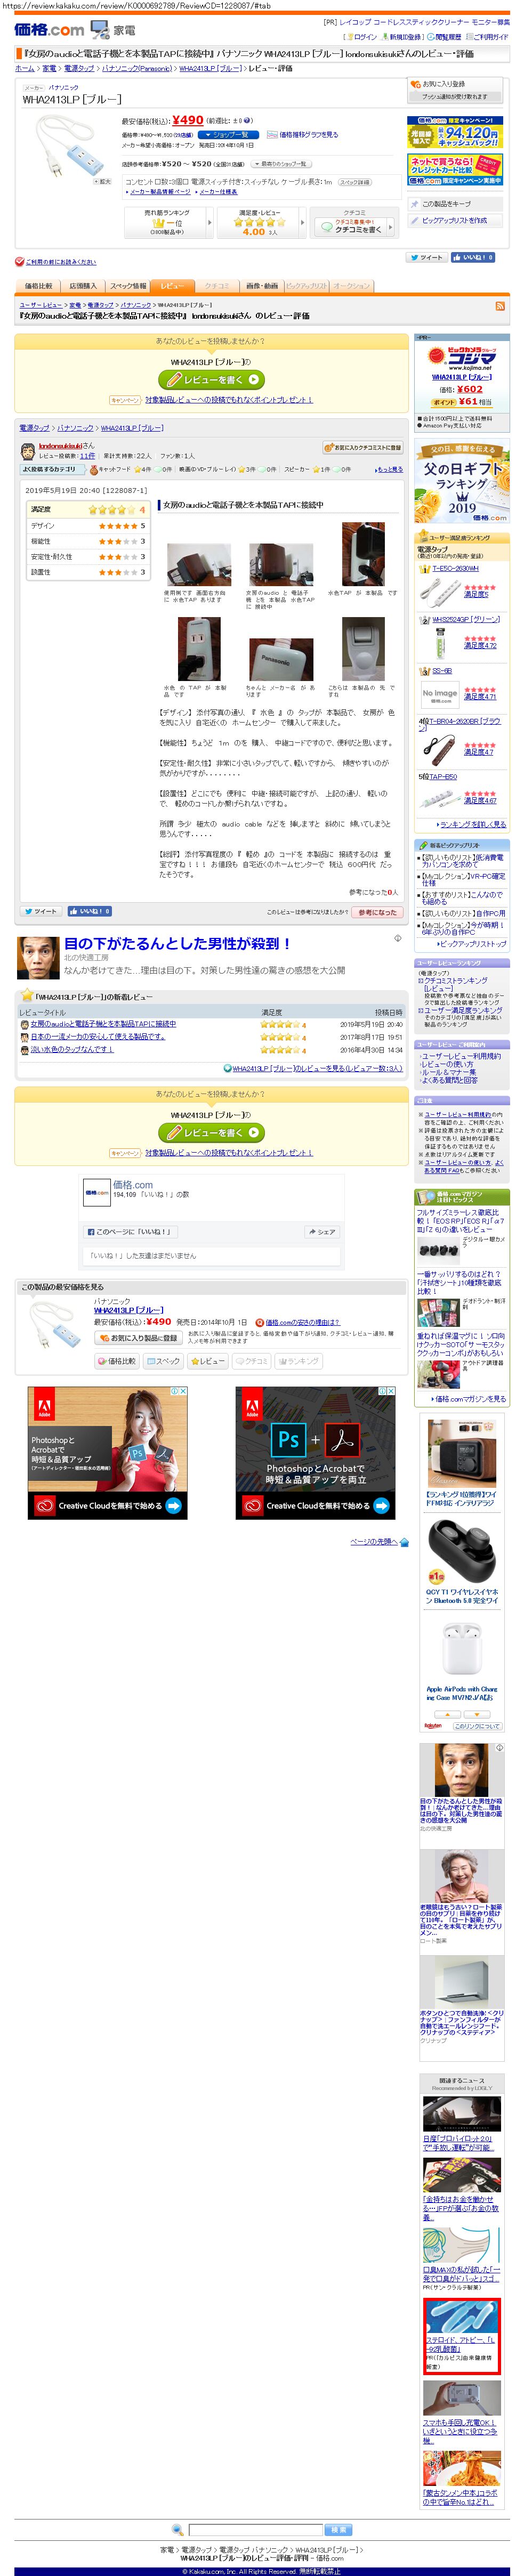Tweet the review via the lower ツイート button
Viewport: 524px width, 2576px height.
pos(41,911)
